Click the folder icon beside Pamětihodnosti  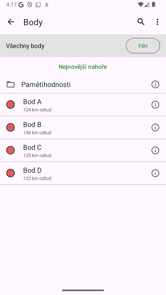point(11,84)
